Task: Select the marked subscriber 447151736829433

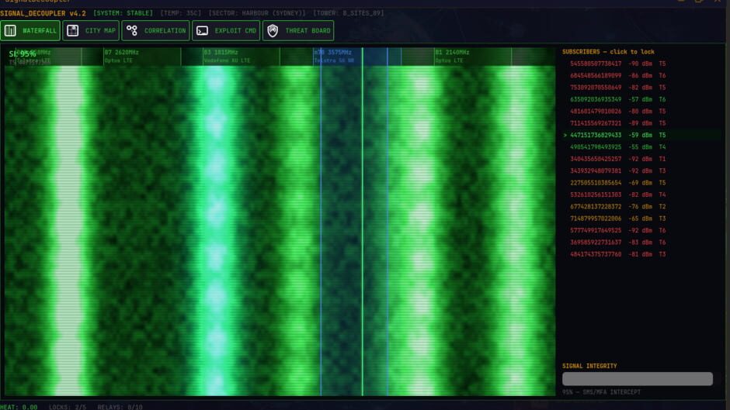Action: pos(641,136)
